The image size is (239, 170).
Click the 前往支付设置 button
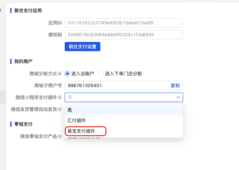point(83,47)
